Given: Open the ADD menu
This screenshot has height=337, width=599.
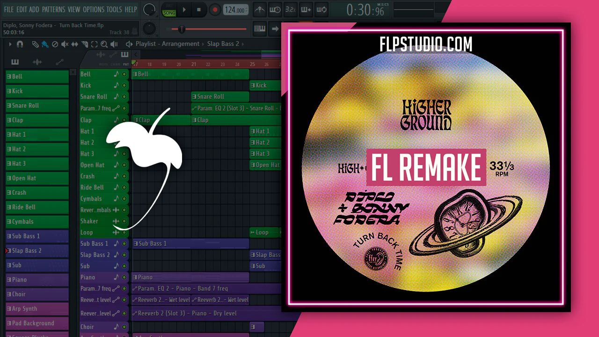Looking at the screenshot, I should [34, 9].
